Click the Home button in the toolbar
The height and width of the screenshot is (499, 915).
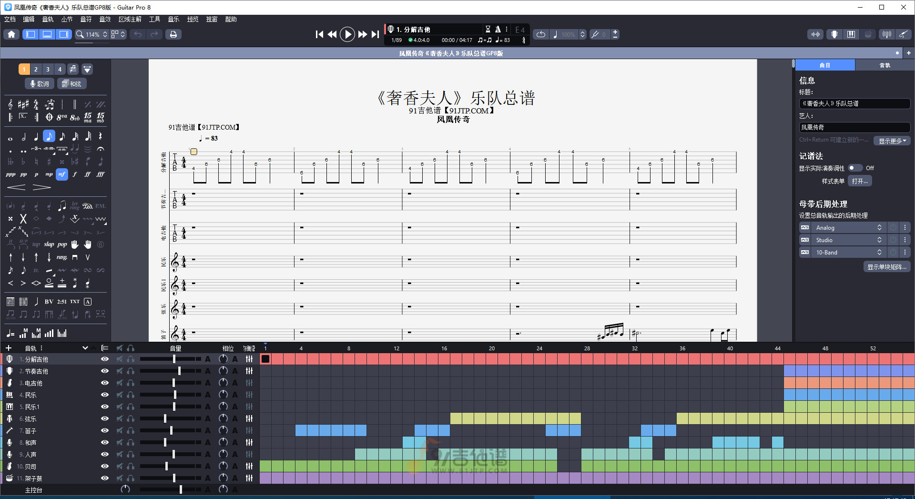tap(11, 34)
